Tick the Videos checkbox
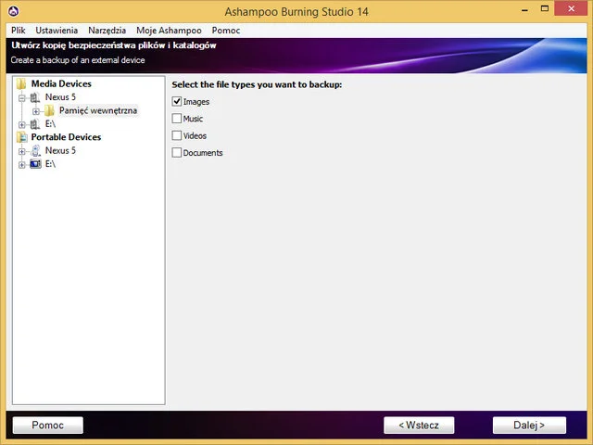Viewport: 593px width, 445px height. [x=177, y=136]
